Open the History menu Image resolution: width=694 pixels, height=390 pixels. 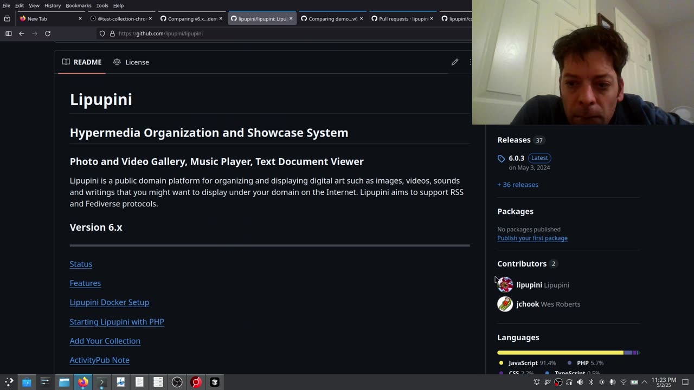[53, 5]
